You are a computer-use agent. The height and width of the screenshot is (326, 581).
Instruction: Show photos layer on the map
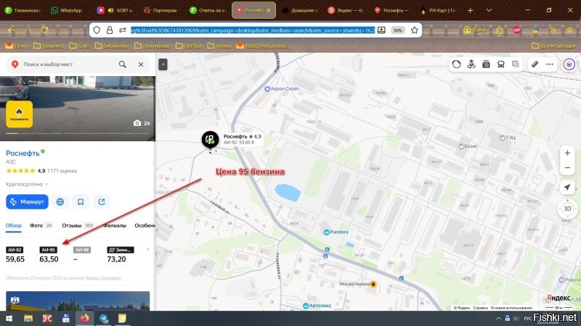coord(486,64)
